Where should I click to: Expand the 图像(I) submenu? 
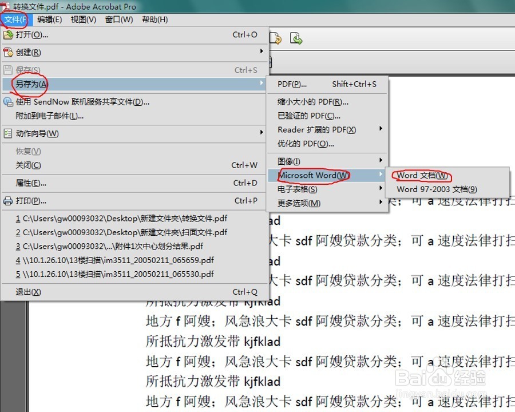click(x=327, y=161)
